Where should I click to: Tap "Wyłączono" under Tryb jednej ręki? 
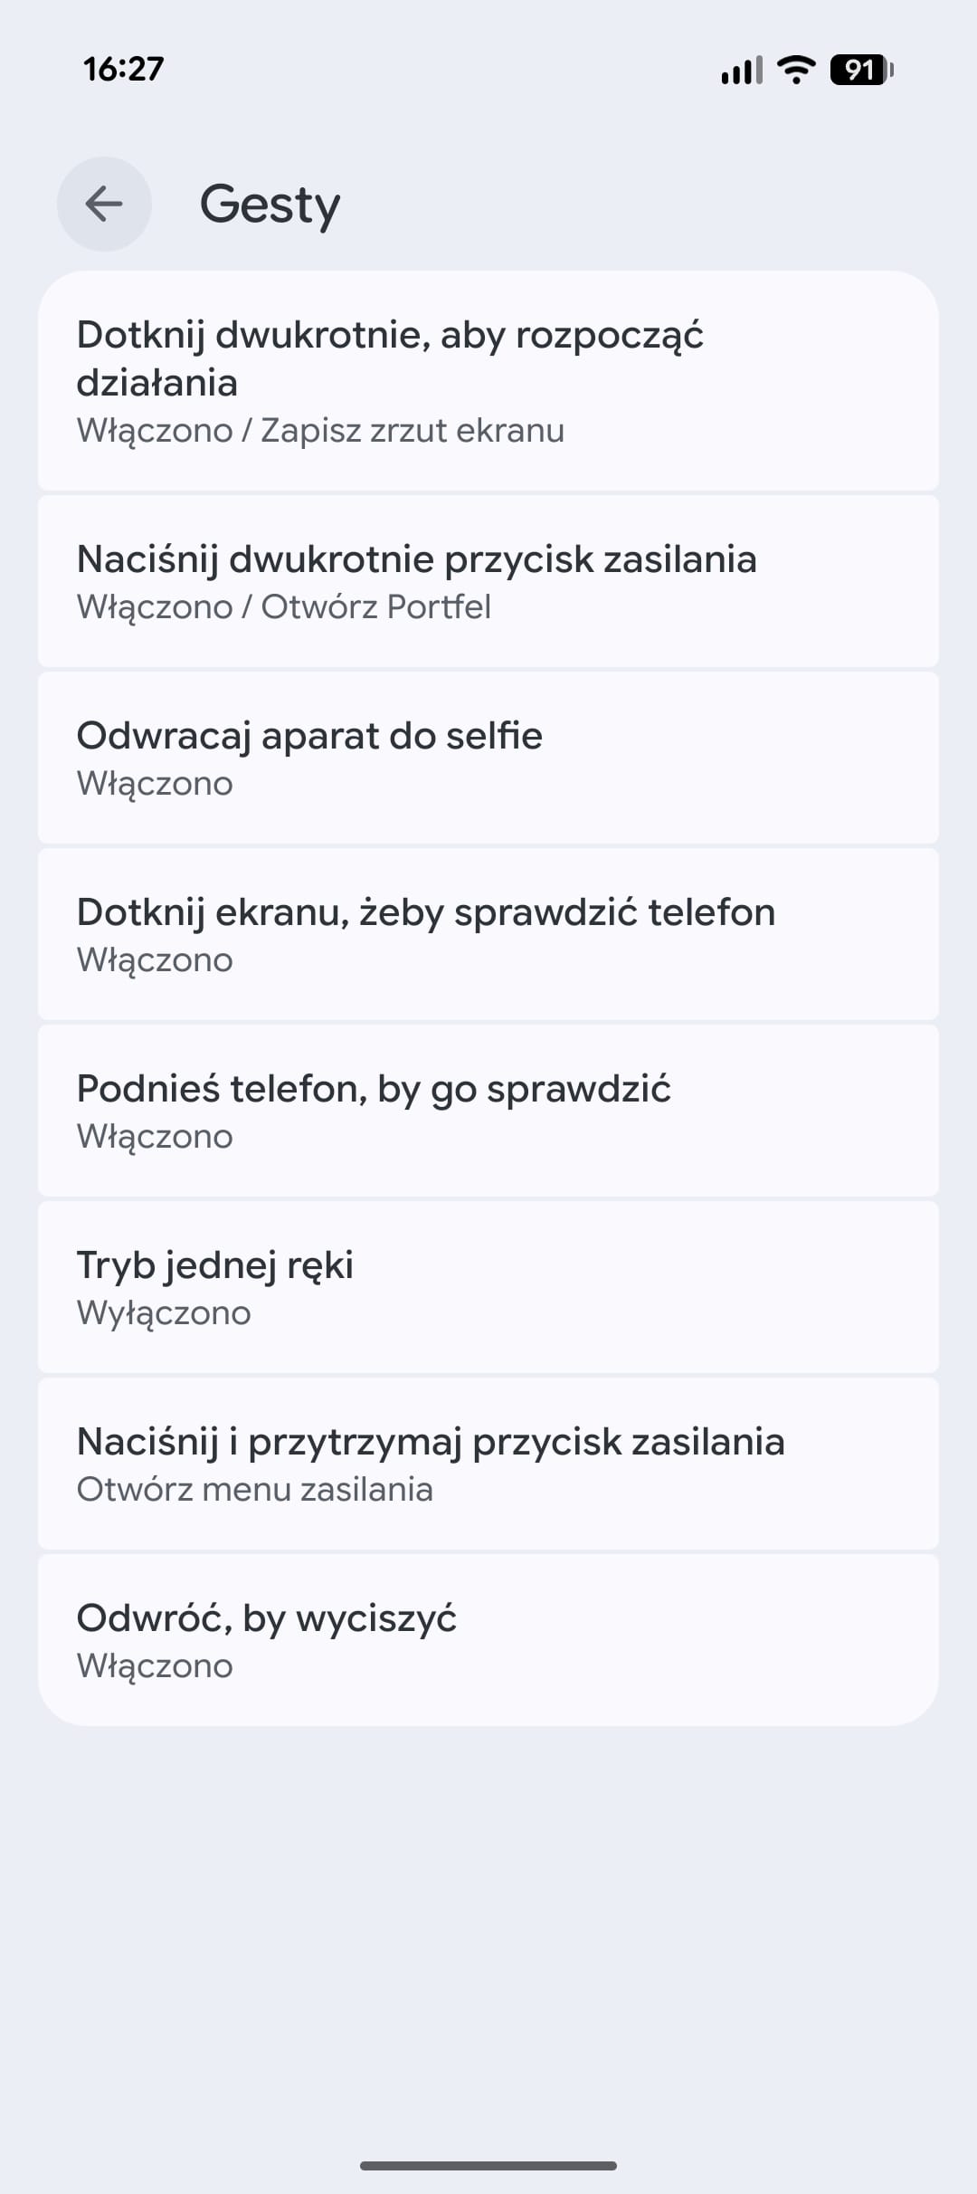[x=164, y=1313]
